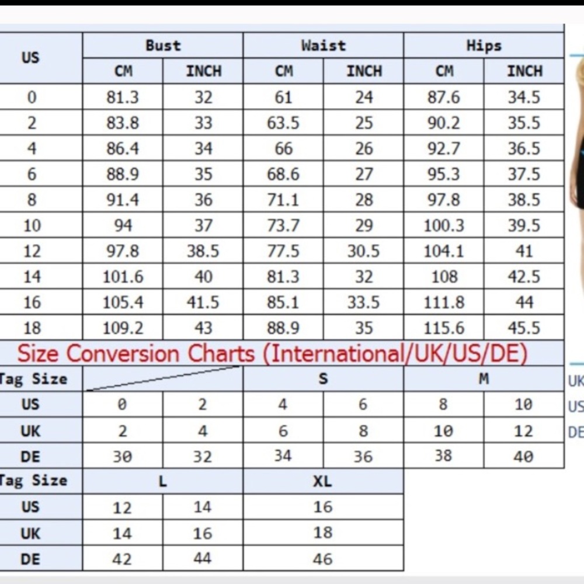Click the model photo at right edge

[576, 175]
